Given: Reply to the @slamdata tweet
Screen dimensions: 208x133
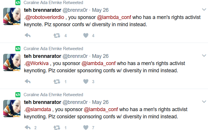Looking at the screenshot, I should coord(28,128).
